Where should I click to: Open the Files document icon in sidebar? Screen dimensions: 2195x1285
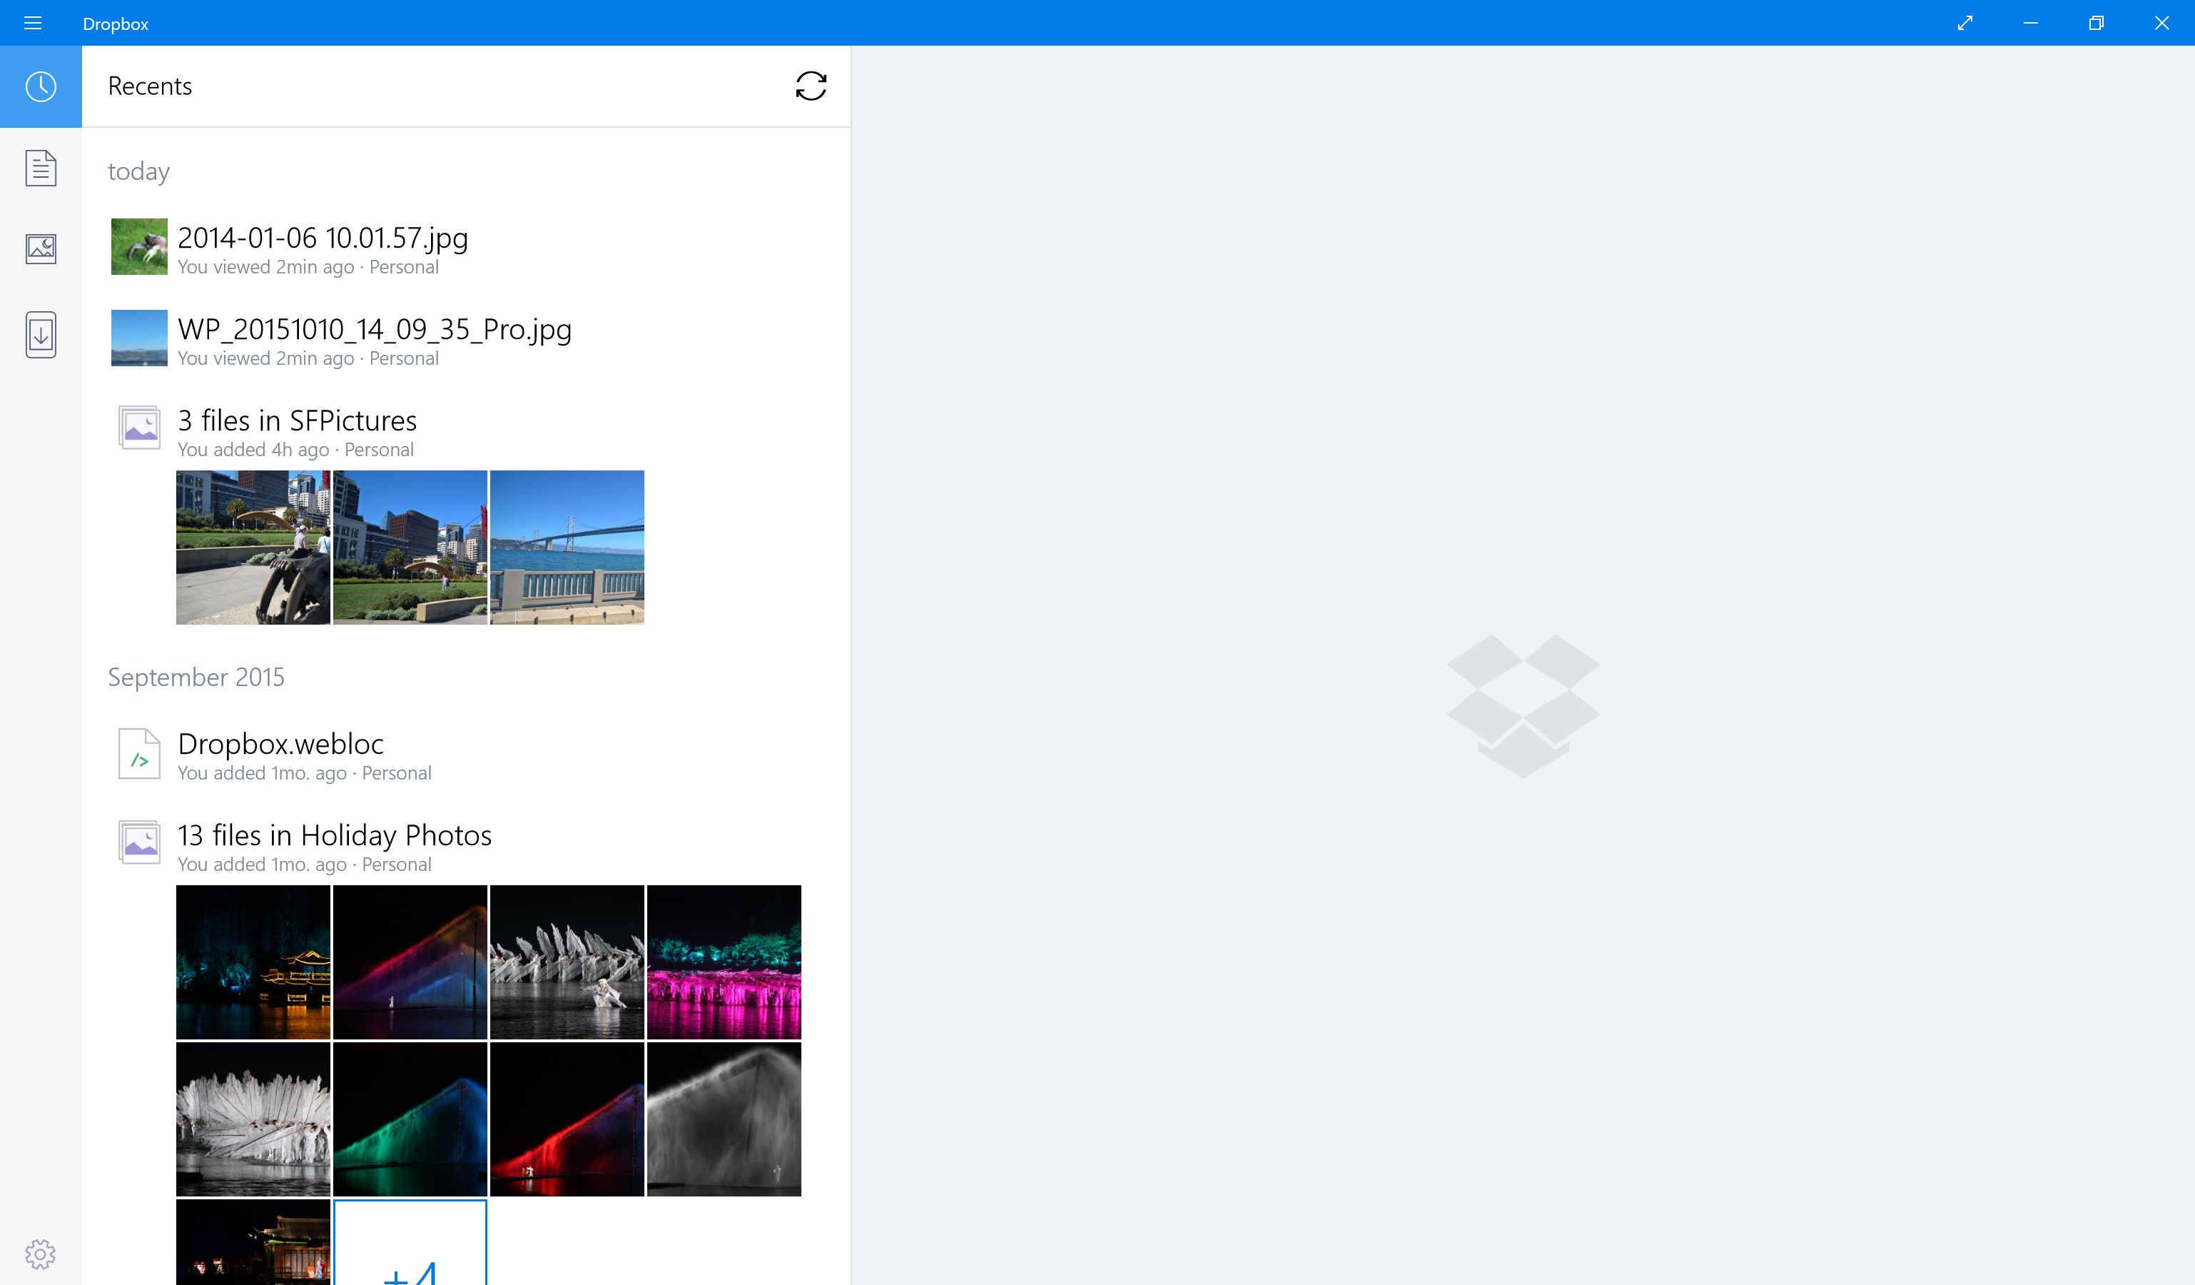[x=41, y=168]
